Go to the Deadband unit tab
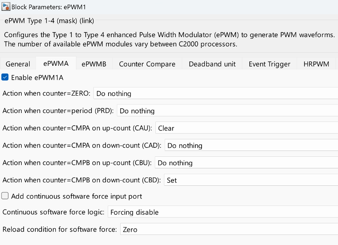The image size is (338, 245). (x=212, y=64)
